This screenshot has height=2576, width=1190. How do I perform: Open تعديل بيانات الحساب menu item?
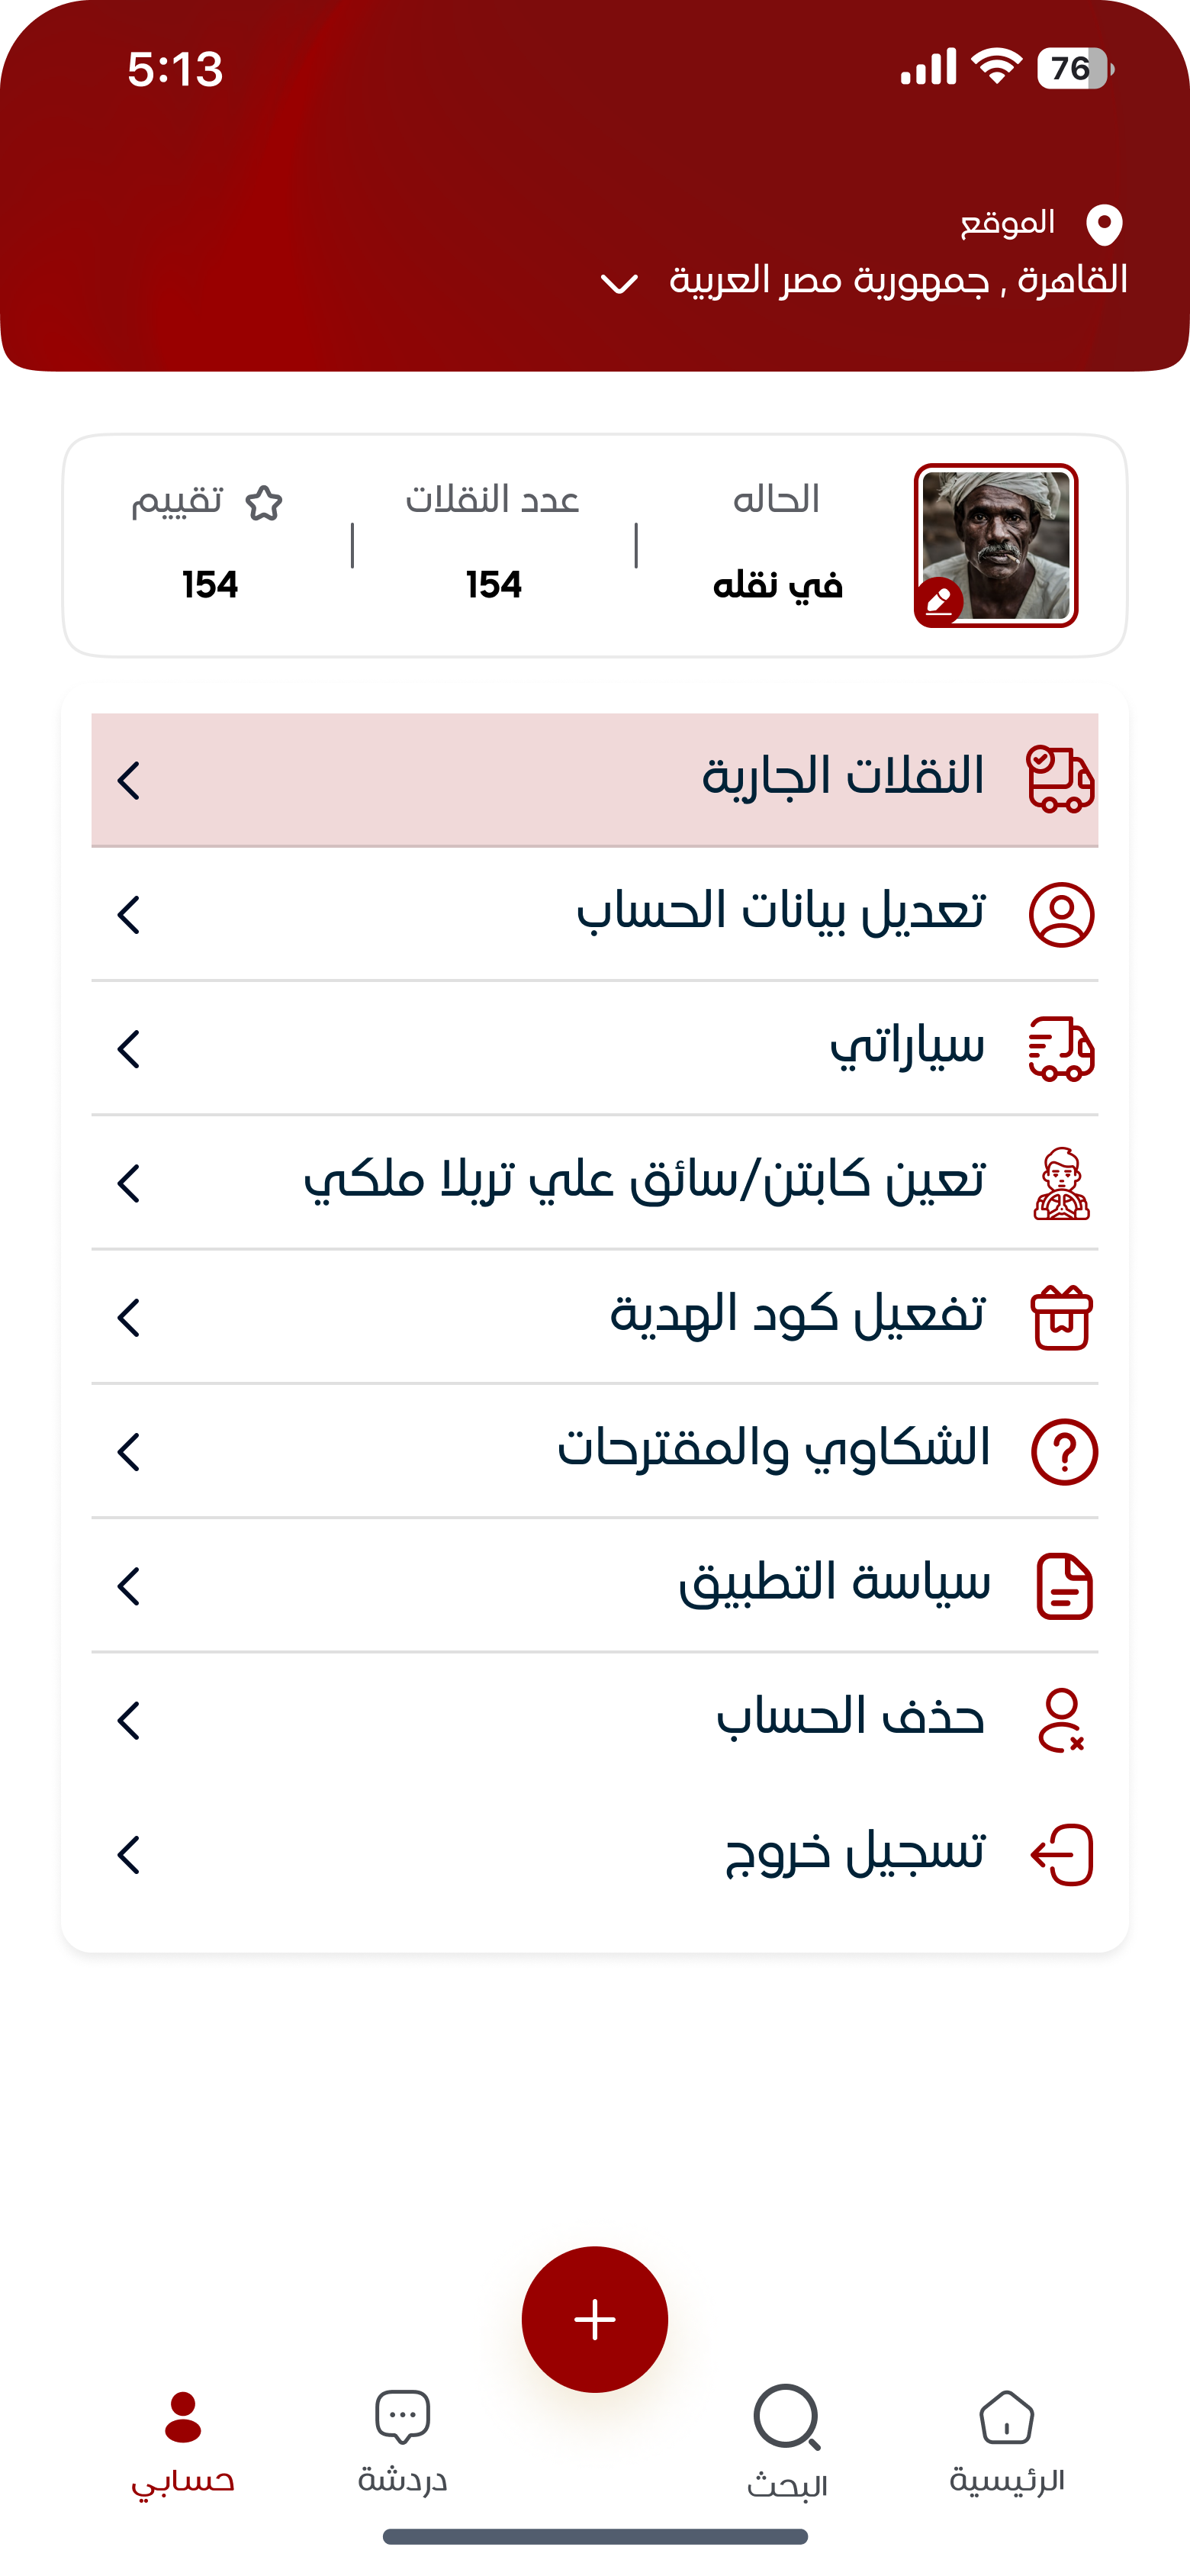[781, 913]
